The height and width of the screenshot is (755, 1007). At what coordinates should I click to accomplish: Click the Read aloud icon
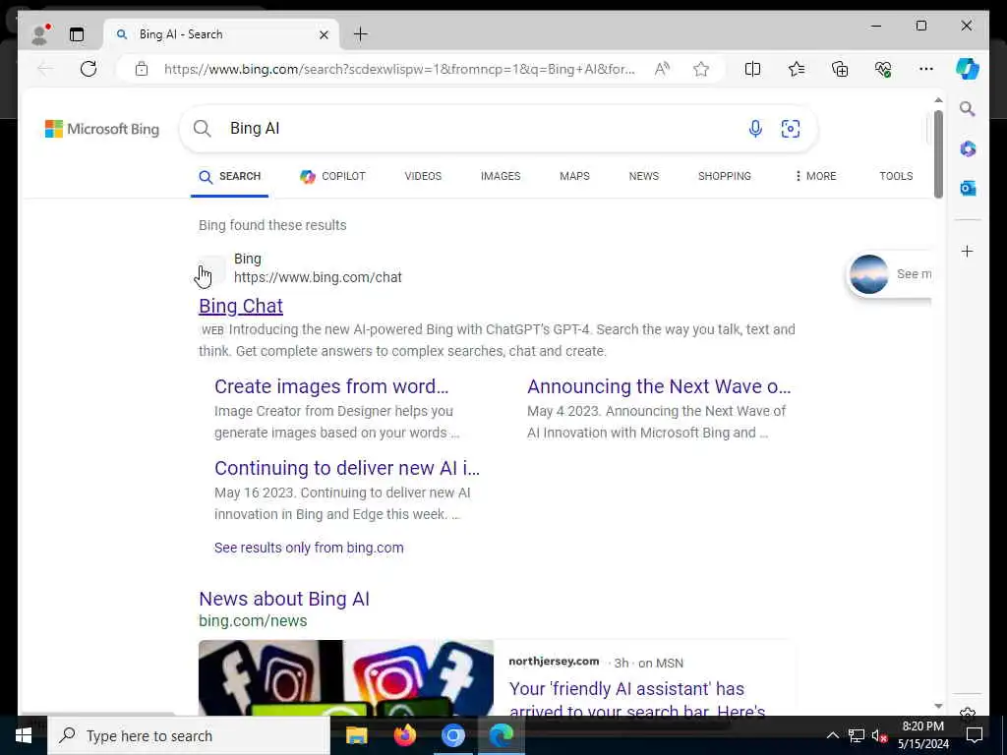tap(662, 69)
